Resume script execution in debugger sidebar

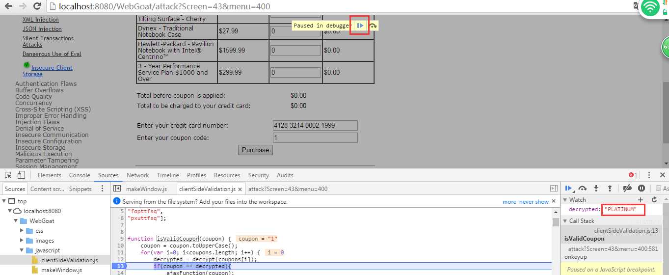[x=568, y=189]
